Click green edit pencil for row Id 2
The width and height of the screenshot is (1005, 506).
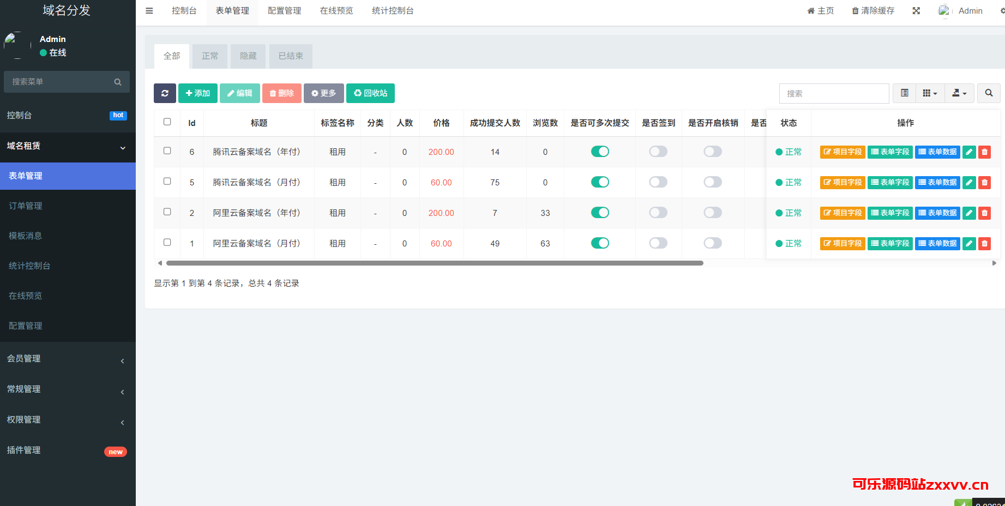(969, 213)
